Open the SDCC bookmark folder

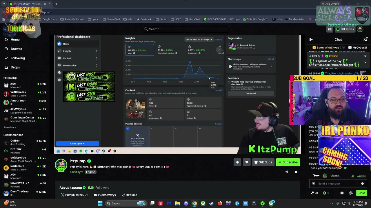coord(176,19)
